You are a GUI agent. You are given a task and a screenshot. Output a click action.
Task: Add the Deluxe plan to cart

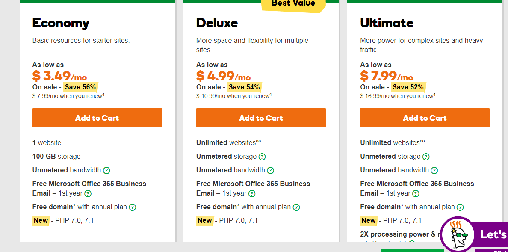(261, 118)
